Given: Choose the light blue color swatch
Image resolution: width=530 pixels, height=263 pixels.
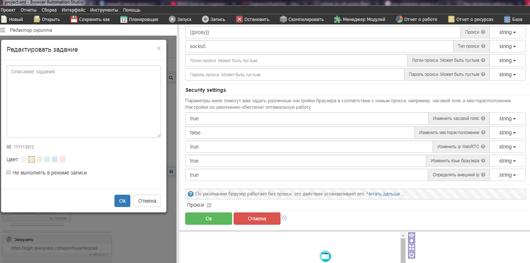Looking at the screenshot, I should (55, 159).
